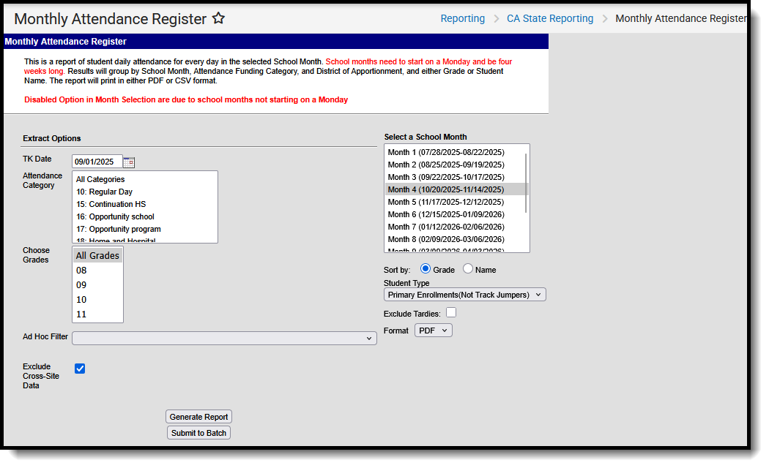The height and width of the screenshot is (468, 769).
Task: Click the Generate Report button
Action: pyautogui.click(x=198, y=416)
